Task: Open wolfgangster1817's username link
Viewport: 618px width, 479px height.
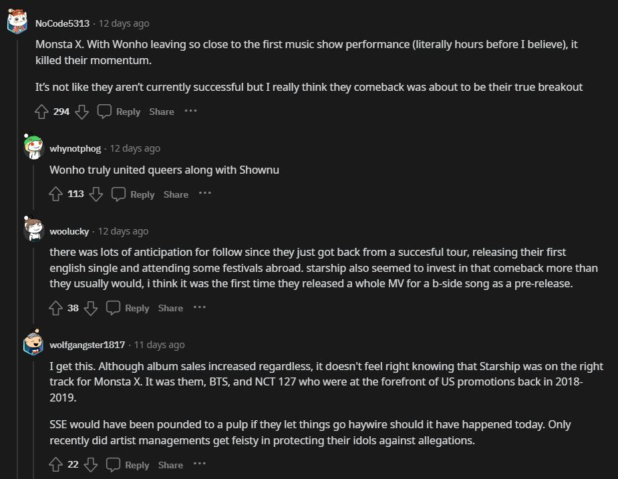Action: pos(87,345)
